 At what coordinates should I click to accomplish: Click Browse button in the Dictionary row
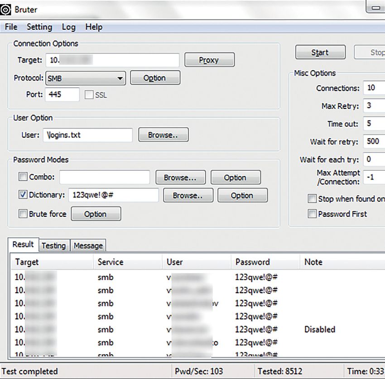tap(188, 195)
